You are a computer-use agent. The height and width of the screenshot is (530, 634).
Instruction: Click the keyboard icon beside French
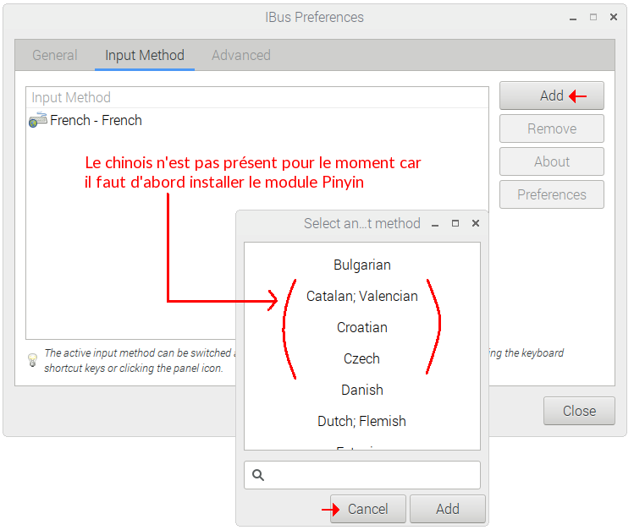pos(38,120)
